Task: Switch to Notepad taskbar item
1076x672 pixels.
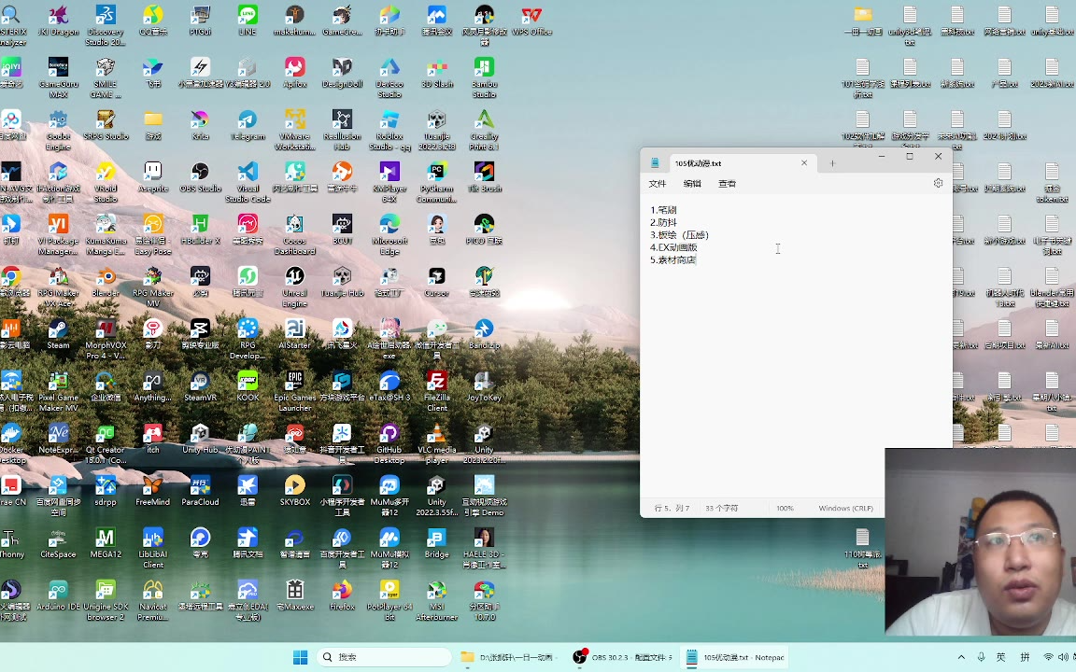Action: (x=734, y=657)
